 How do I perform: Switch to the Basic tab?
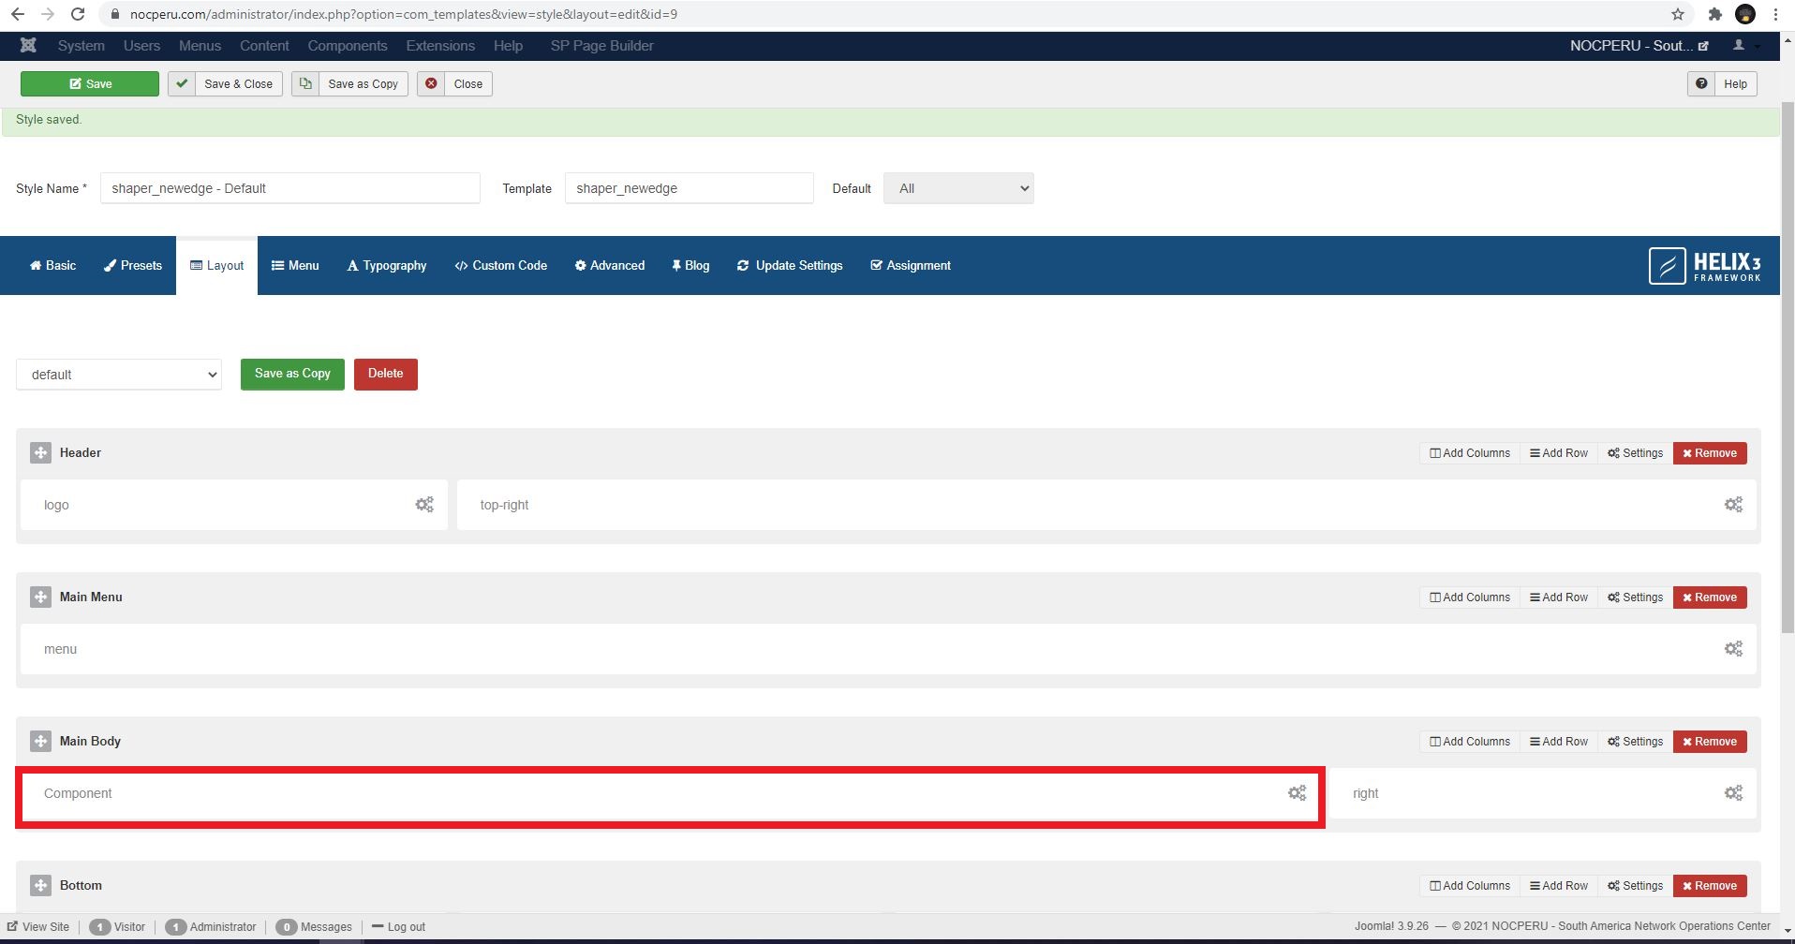(53, 266)
